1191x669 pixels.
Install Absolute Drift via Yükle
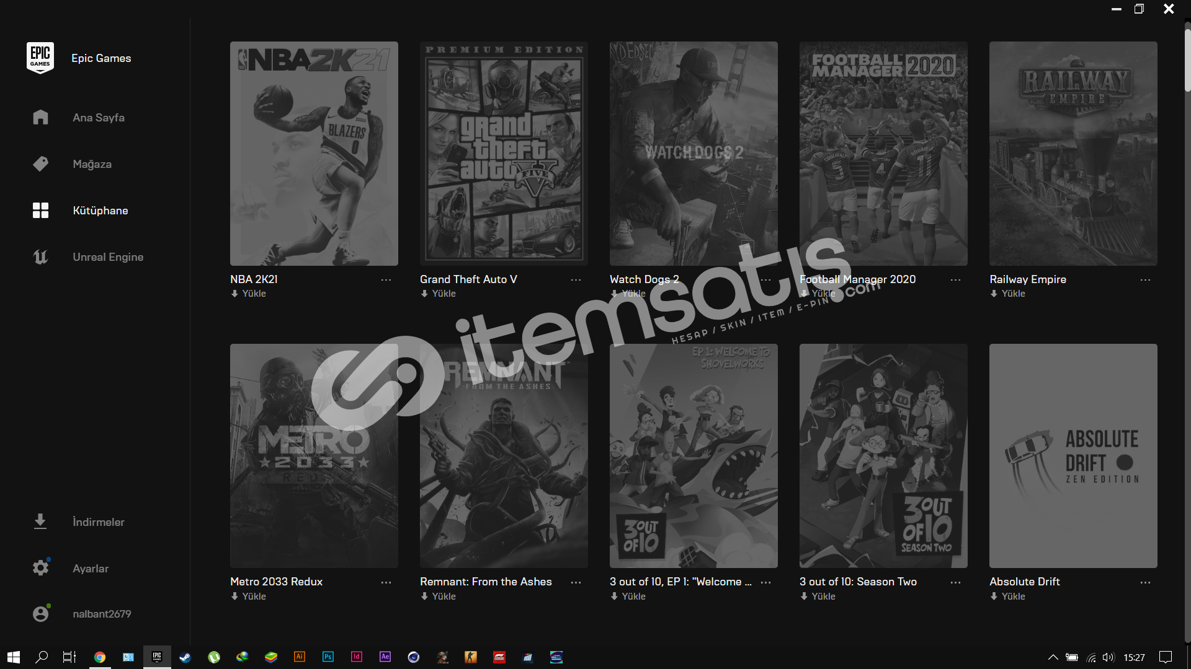1007,596
